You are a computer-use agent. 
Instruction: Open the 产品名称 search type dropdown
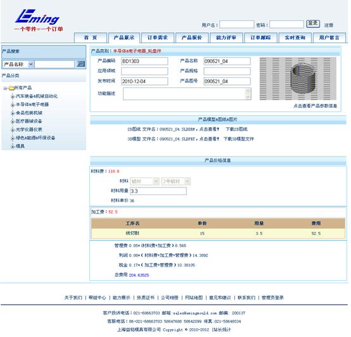[x=18, y=65]
